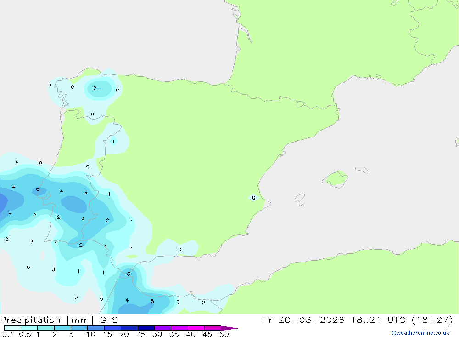Click the '20' legend scale label

click(124, 334)
